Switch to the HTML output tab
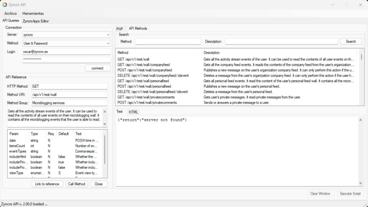Viewport: 368px width, 207px height. (133, 112)
